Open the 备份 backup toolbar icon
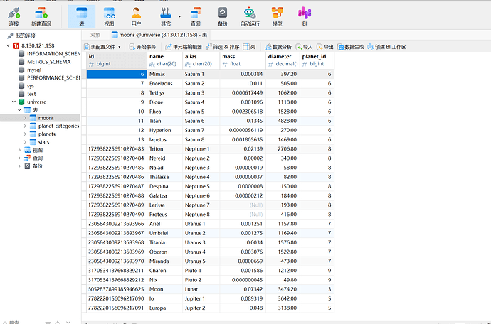491x324 pixels. 223,16
